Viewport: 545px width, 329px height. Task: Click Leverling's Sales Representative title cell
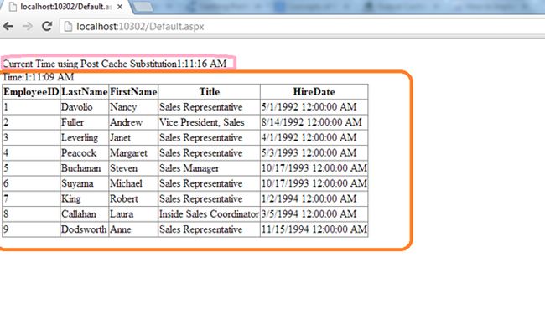(210, 137)
